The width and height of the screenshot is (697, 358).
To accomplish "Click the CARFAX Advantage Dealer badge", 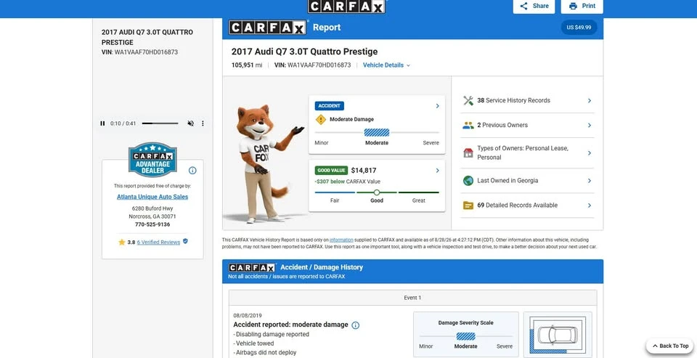I will 152,159.
